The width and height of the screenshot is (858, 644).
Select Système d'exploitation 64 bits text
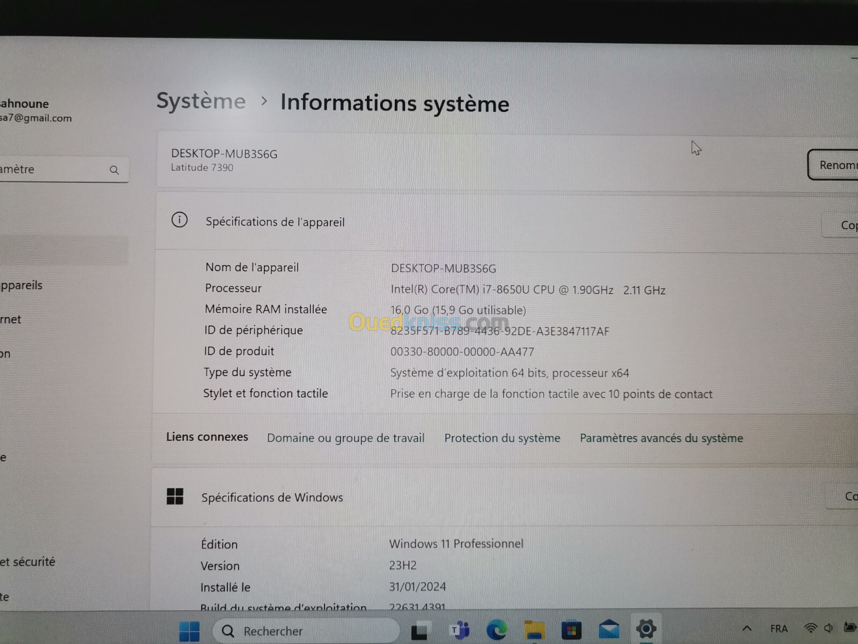coord(509,373)
